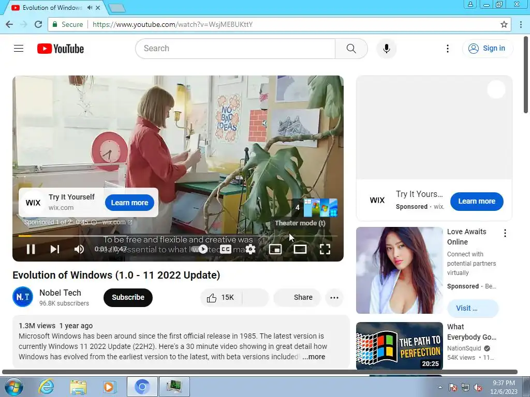
Task: Click the Secure padlock site info
Action: coord(68,24)
